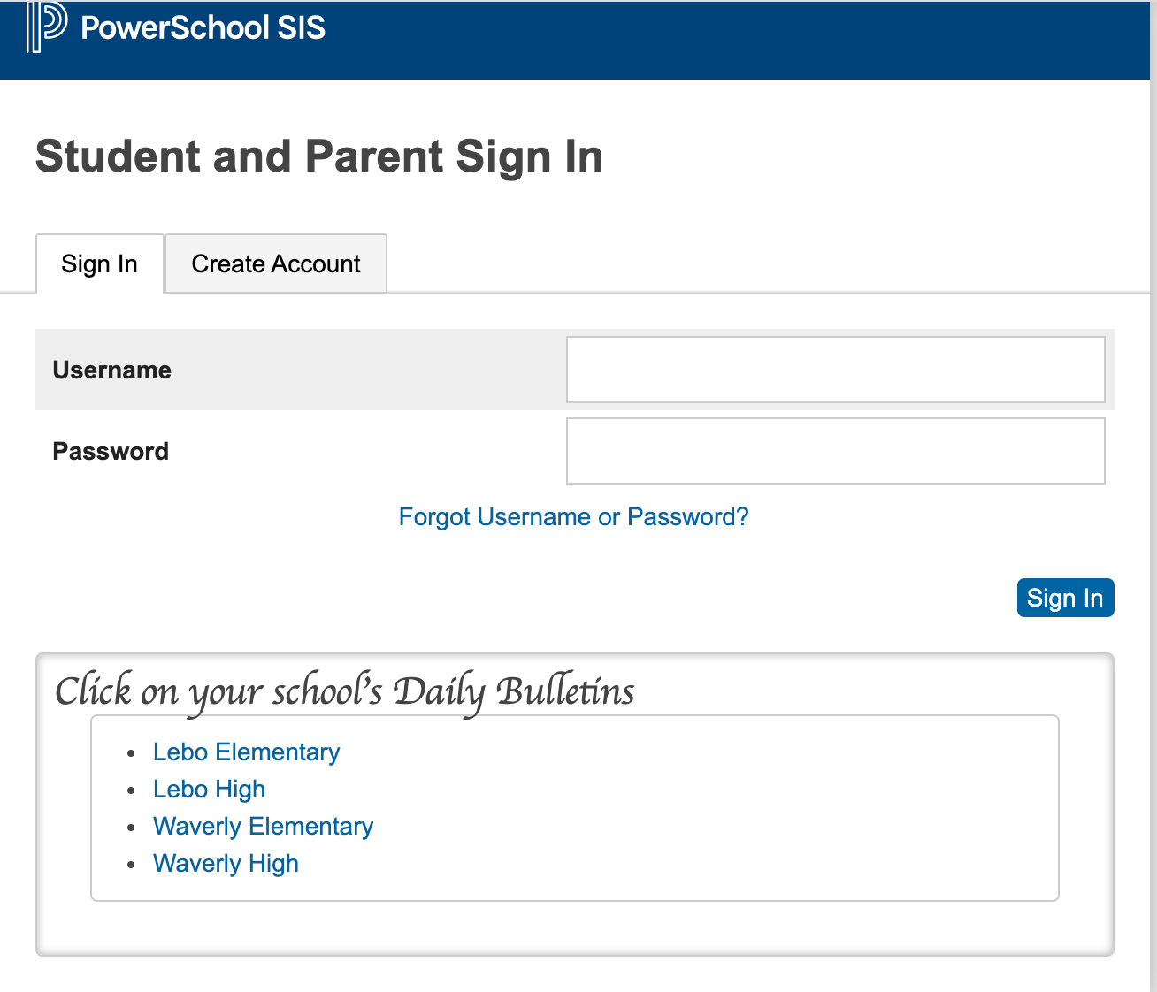
Task: Switch to the Sign In tab
Action: tap(99, 263)
